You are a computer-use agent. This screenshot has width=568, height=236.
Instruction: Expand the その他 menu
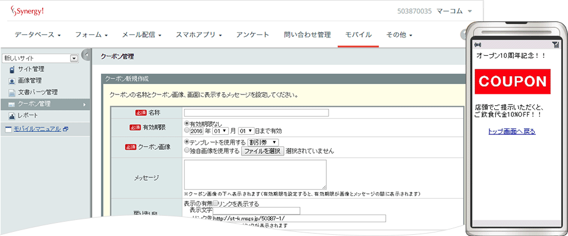pyautogui.click(x=400, y=35)
